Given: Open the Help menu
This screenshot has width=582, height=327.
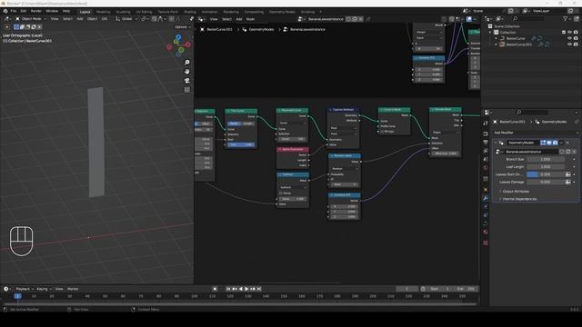Looking at the screenshot, I should 66,11.
